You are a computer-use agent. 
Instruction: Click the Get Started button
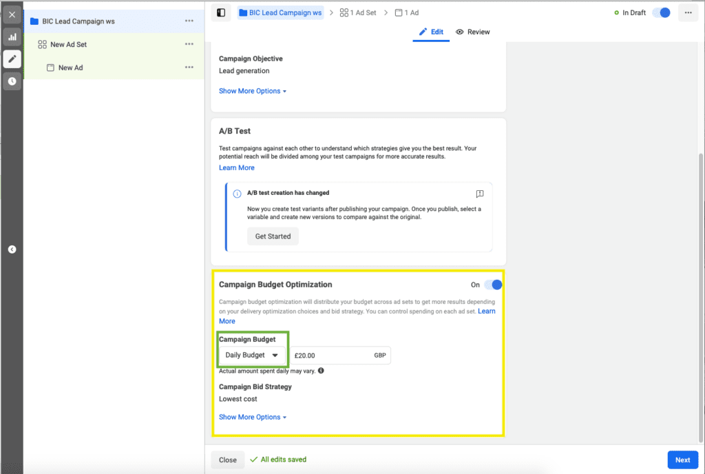point(273,236)
